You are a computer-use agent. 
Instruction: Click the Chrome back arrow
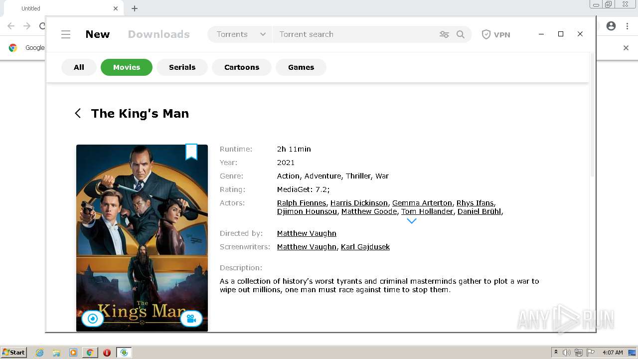point(11,26)
